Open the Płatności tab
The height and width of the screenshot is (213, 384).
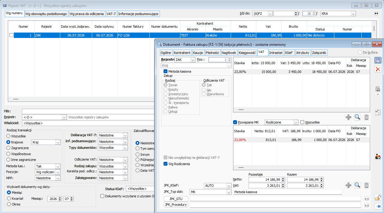[212, 53]
